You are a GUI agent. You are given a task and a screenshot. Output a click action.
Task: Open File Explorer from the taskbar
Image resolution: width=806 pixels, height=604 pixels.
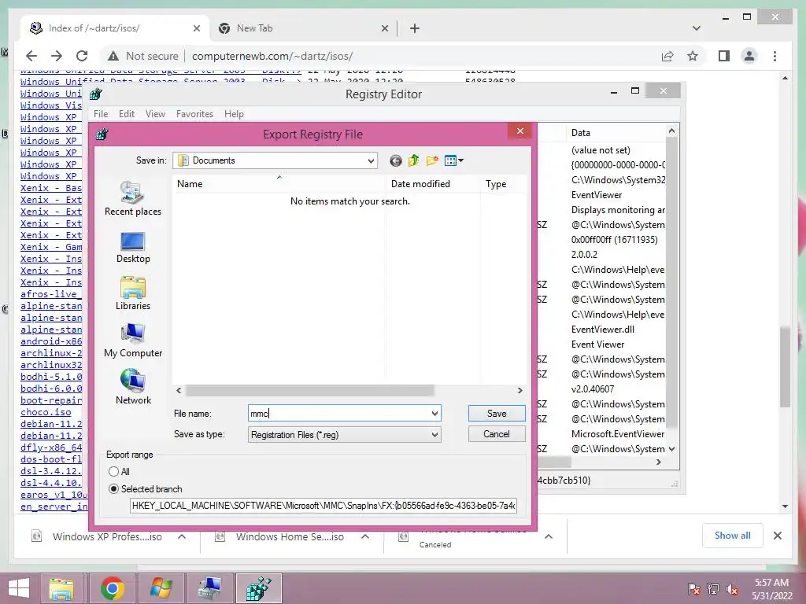61,588
